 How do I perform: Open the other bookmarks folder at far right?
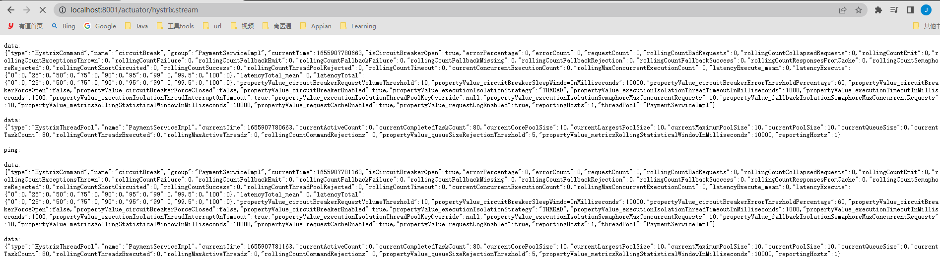coord(926,26)
